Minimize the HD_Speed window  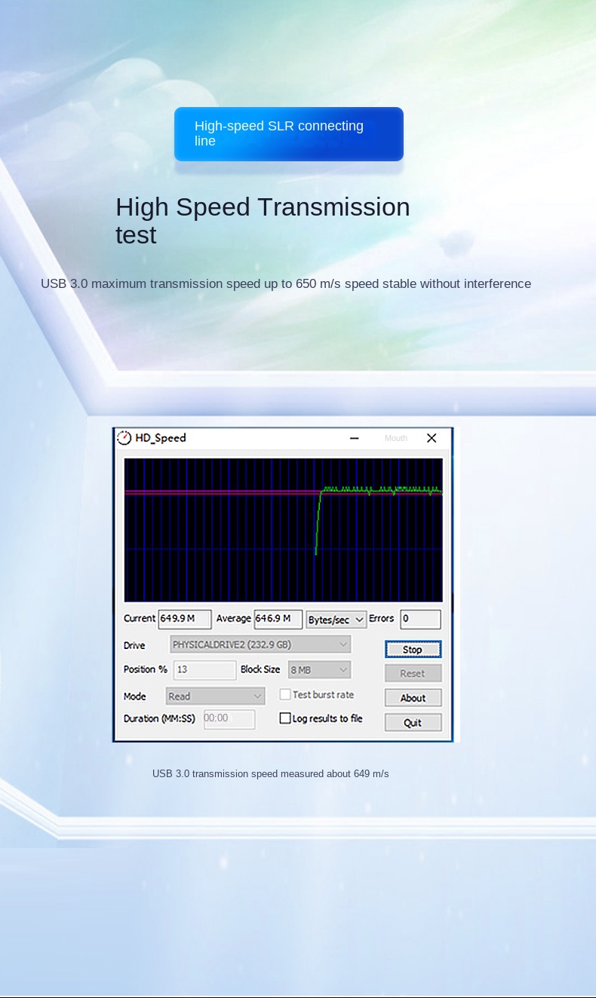[355, 438]
